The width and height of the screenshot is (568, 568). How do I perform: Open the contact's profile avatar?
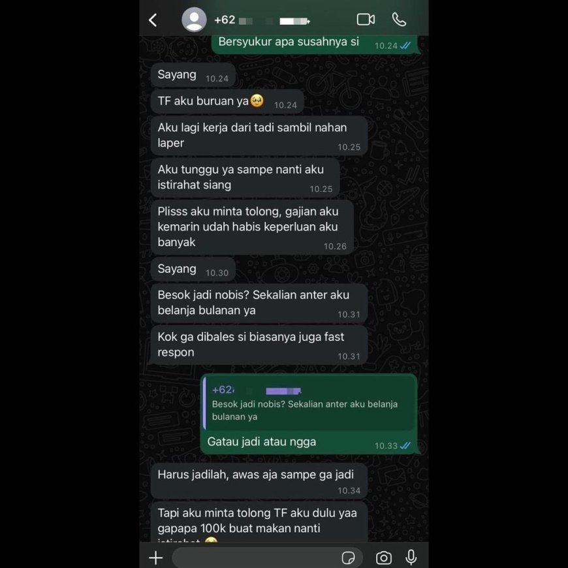tap(194, 20)
